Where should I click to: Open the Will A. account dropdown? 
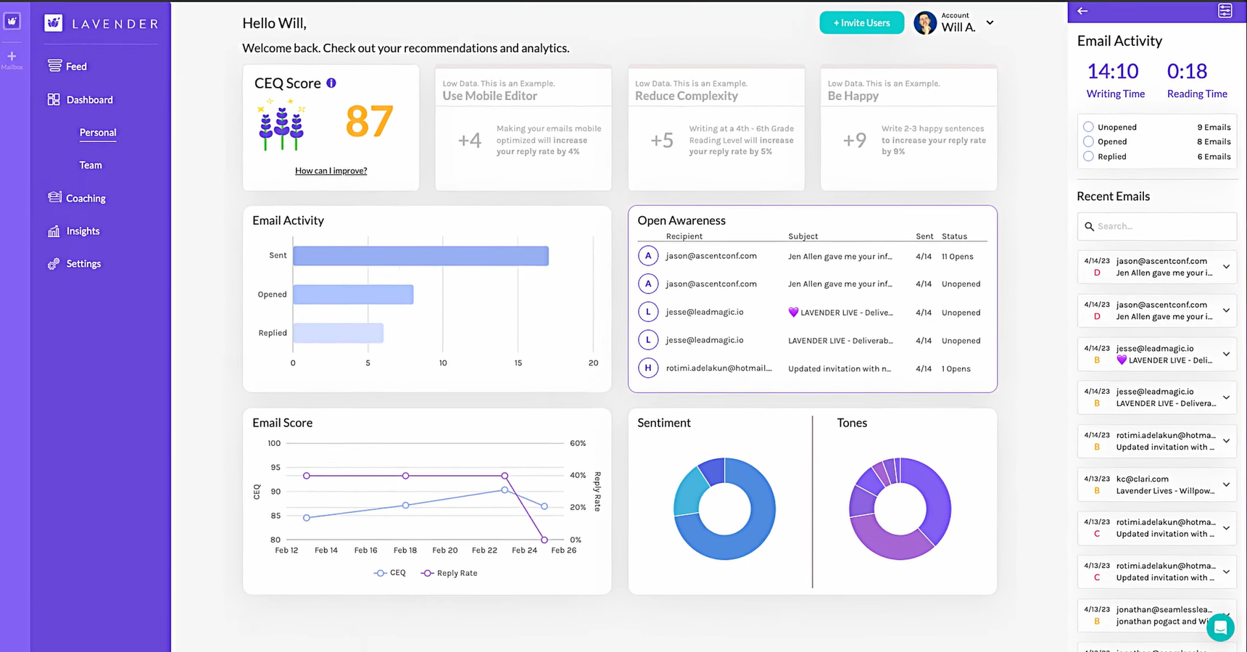click(x=990, y=23)
